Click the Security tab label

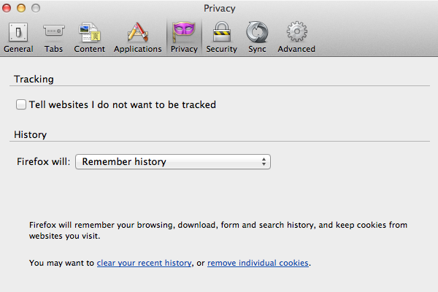tap(221, 49)
